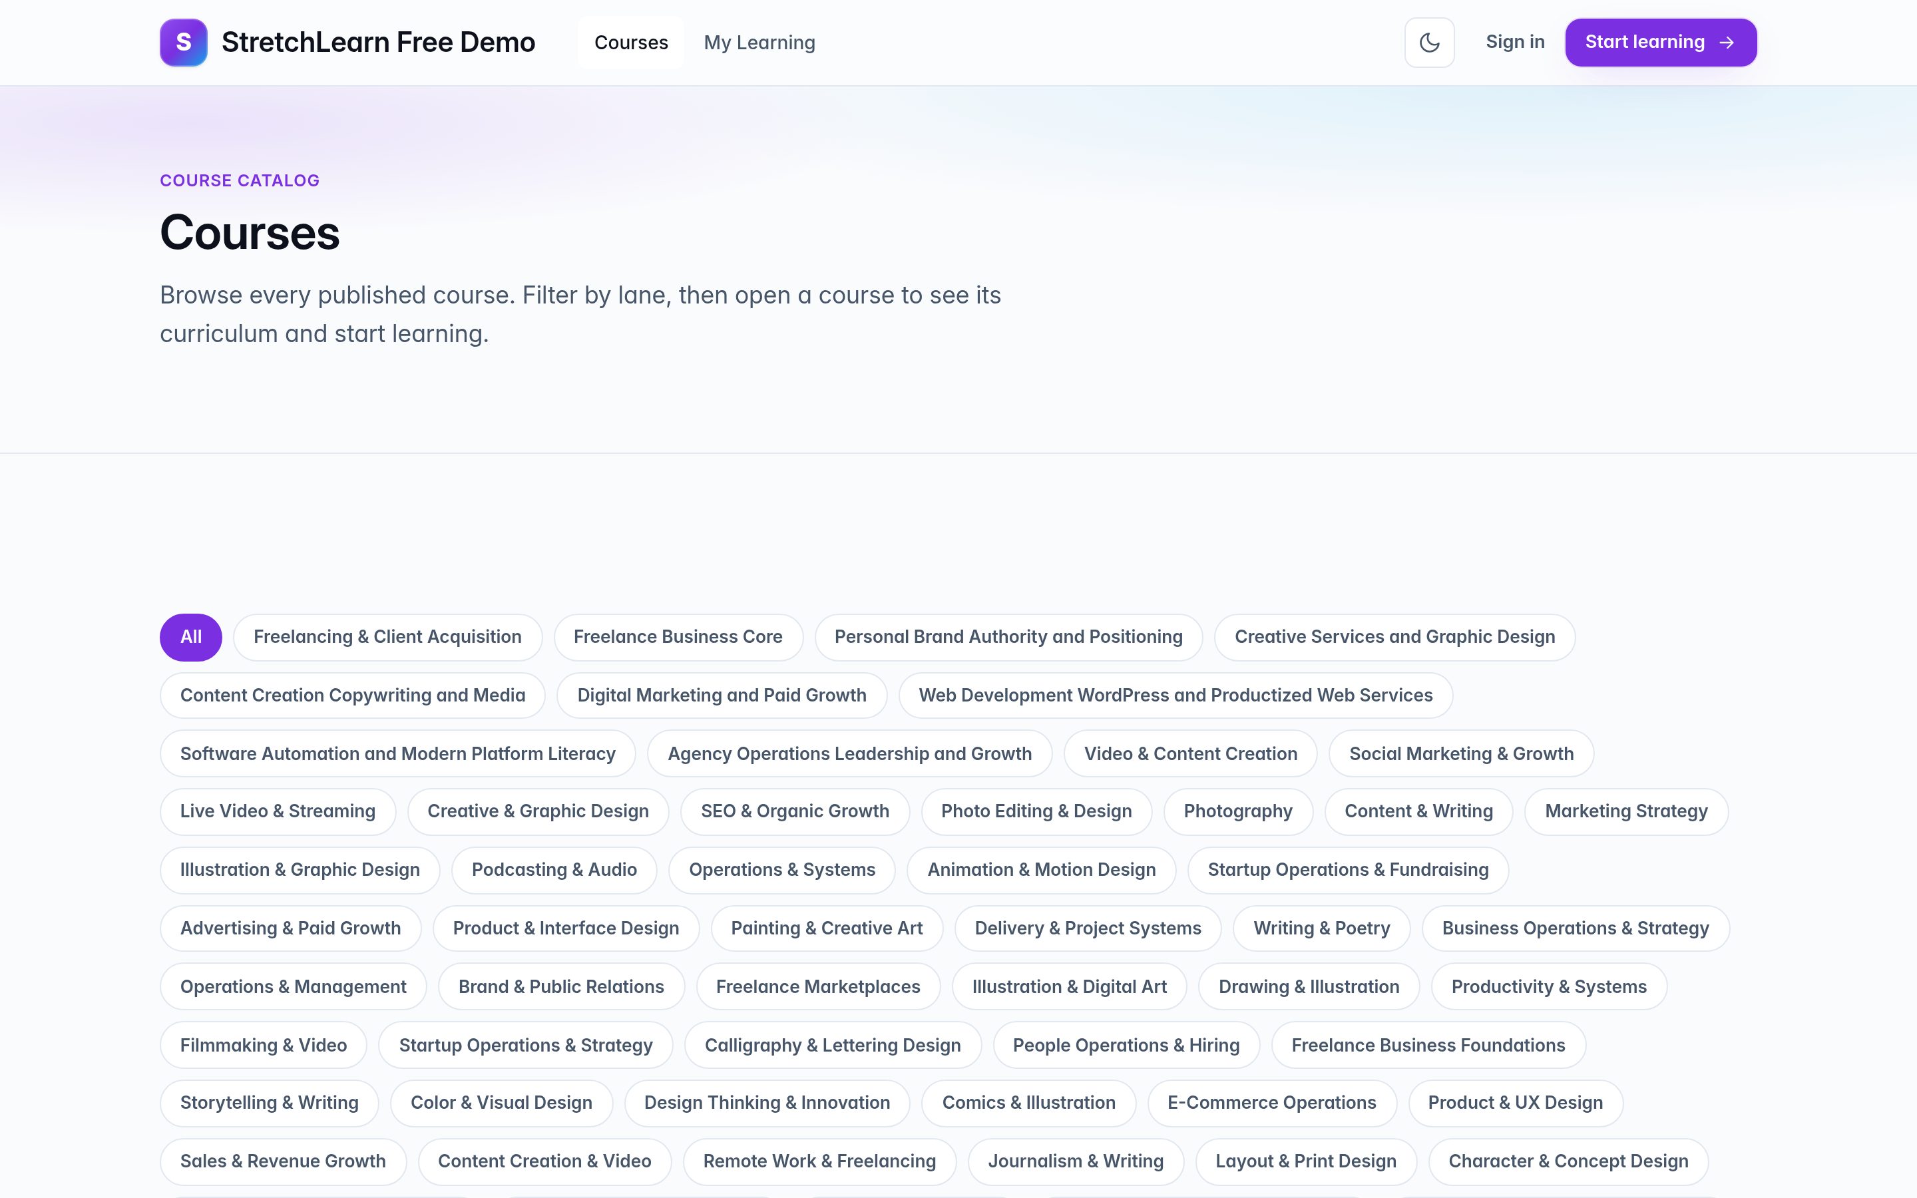Select the All filter chip
1917x1198 pixels.
191,637
